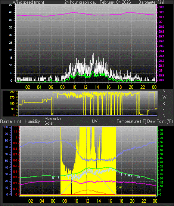Viewport: 174px width, 206px height.
Task: Select hour 18 on the windspeed graph time axis
Action: 119,87
